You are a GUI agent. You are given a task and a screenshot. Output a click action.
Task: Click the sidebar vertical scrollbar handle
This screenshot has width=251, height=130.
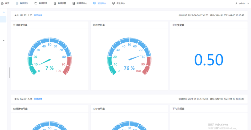pos(9,73)
